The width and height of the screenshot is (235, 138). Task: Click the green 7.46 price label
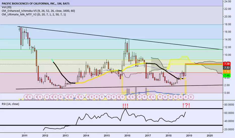pyautogui.click(x=227, y=75)
